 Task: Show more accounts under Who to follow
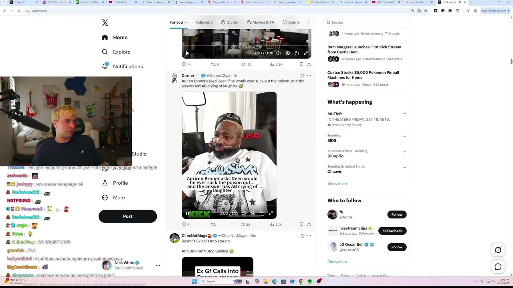[x=337, y=262]
